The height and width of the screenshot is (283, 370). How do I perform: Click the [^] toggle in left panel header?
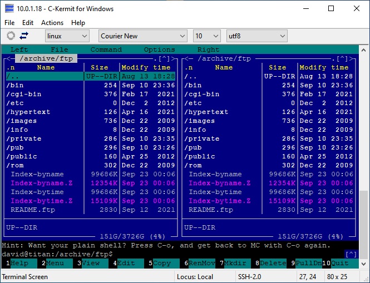[x=164, y=58]
